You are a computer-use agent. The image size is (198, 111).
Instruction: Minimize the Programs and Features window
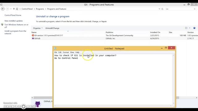pos(184,5)
